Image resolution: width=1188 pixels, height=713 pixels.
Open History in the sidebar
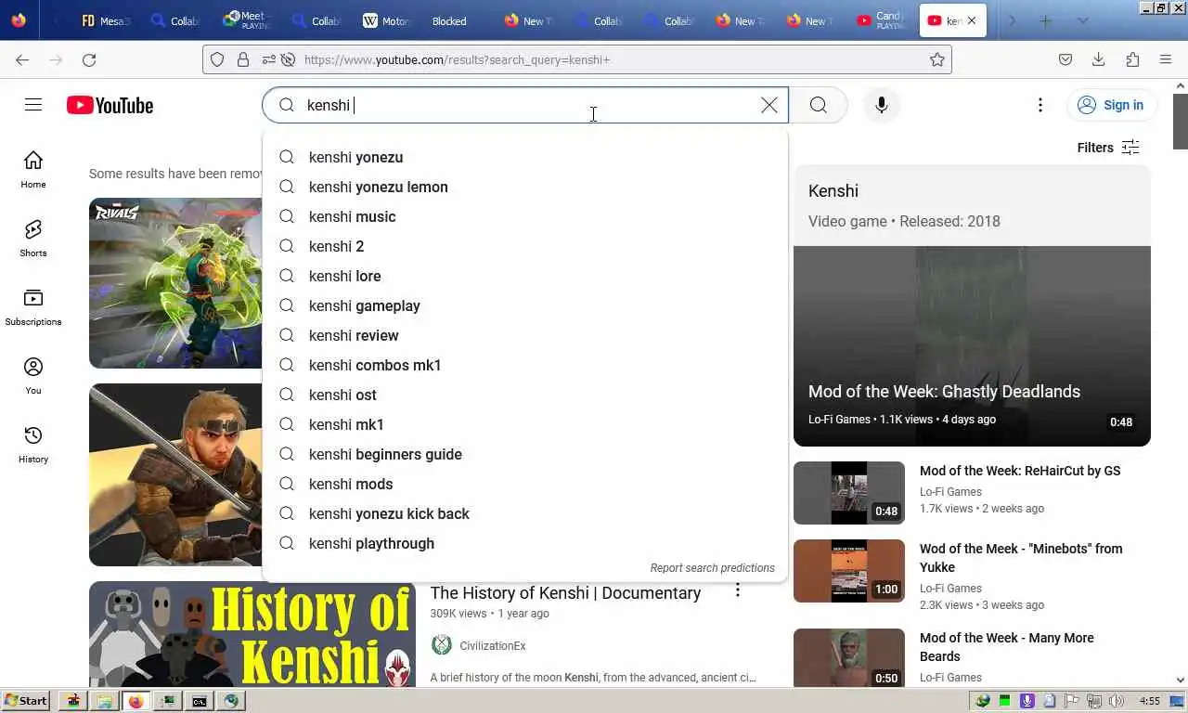[33, 444]
